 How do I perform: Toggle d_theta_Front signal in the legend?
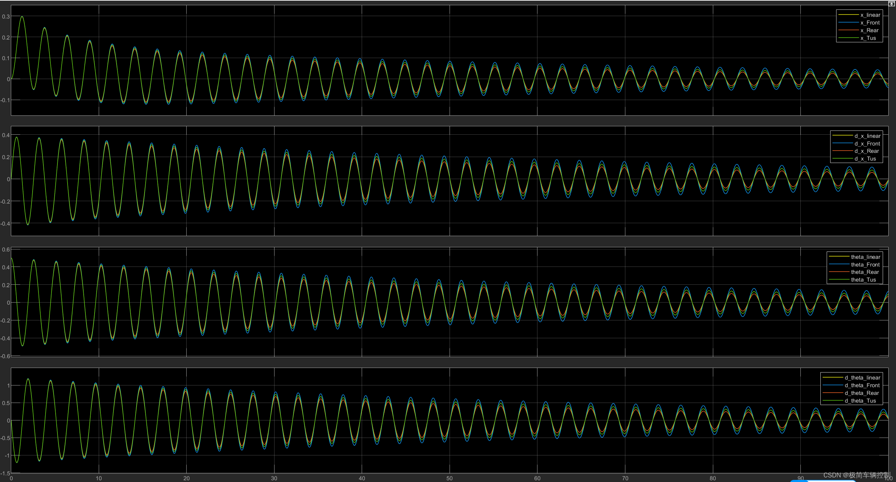coord(852,385)
